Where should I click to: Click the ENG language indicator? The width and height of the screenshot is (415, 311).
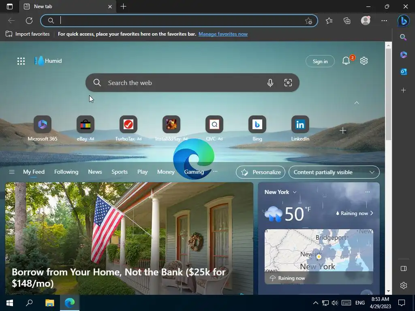[x=360, y=303]
